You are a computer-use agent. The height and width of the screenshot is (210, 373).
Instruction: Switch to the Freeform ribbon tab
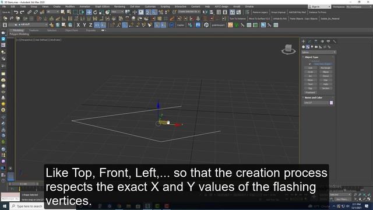34,30
